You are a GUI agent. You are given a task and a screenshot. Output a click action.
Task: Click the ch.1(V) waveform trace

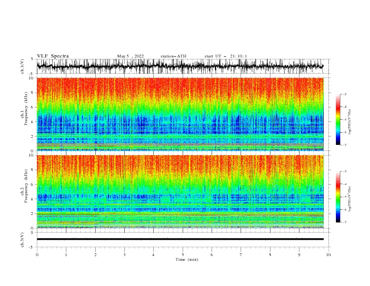(x=180, y=66)
